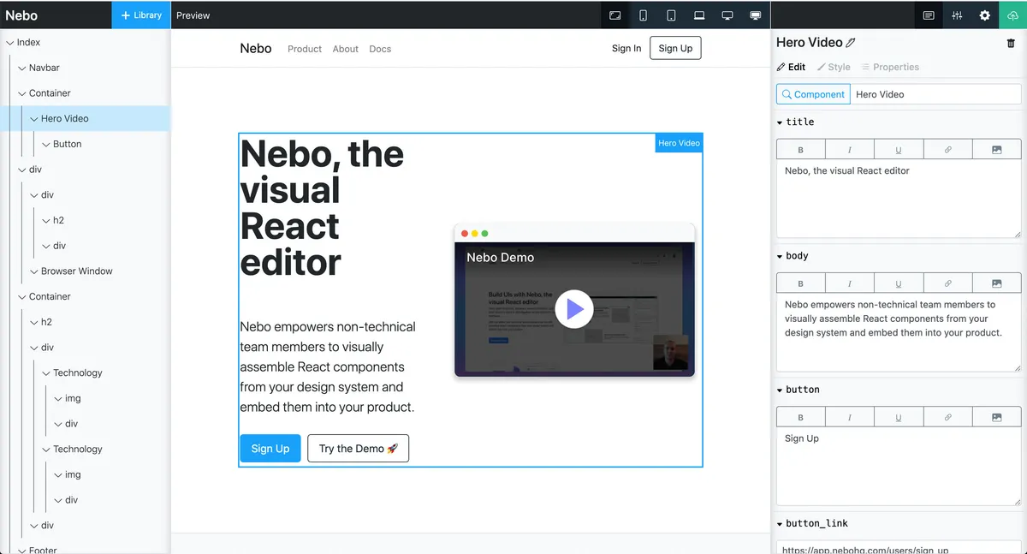This screenshot has height=554, width=1027.
Task: Click the button_link URL field
Action: [899, 548]
